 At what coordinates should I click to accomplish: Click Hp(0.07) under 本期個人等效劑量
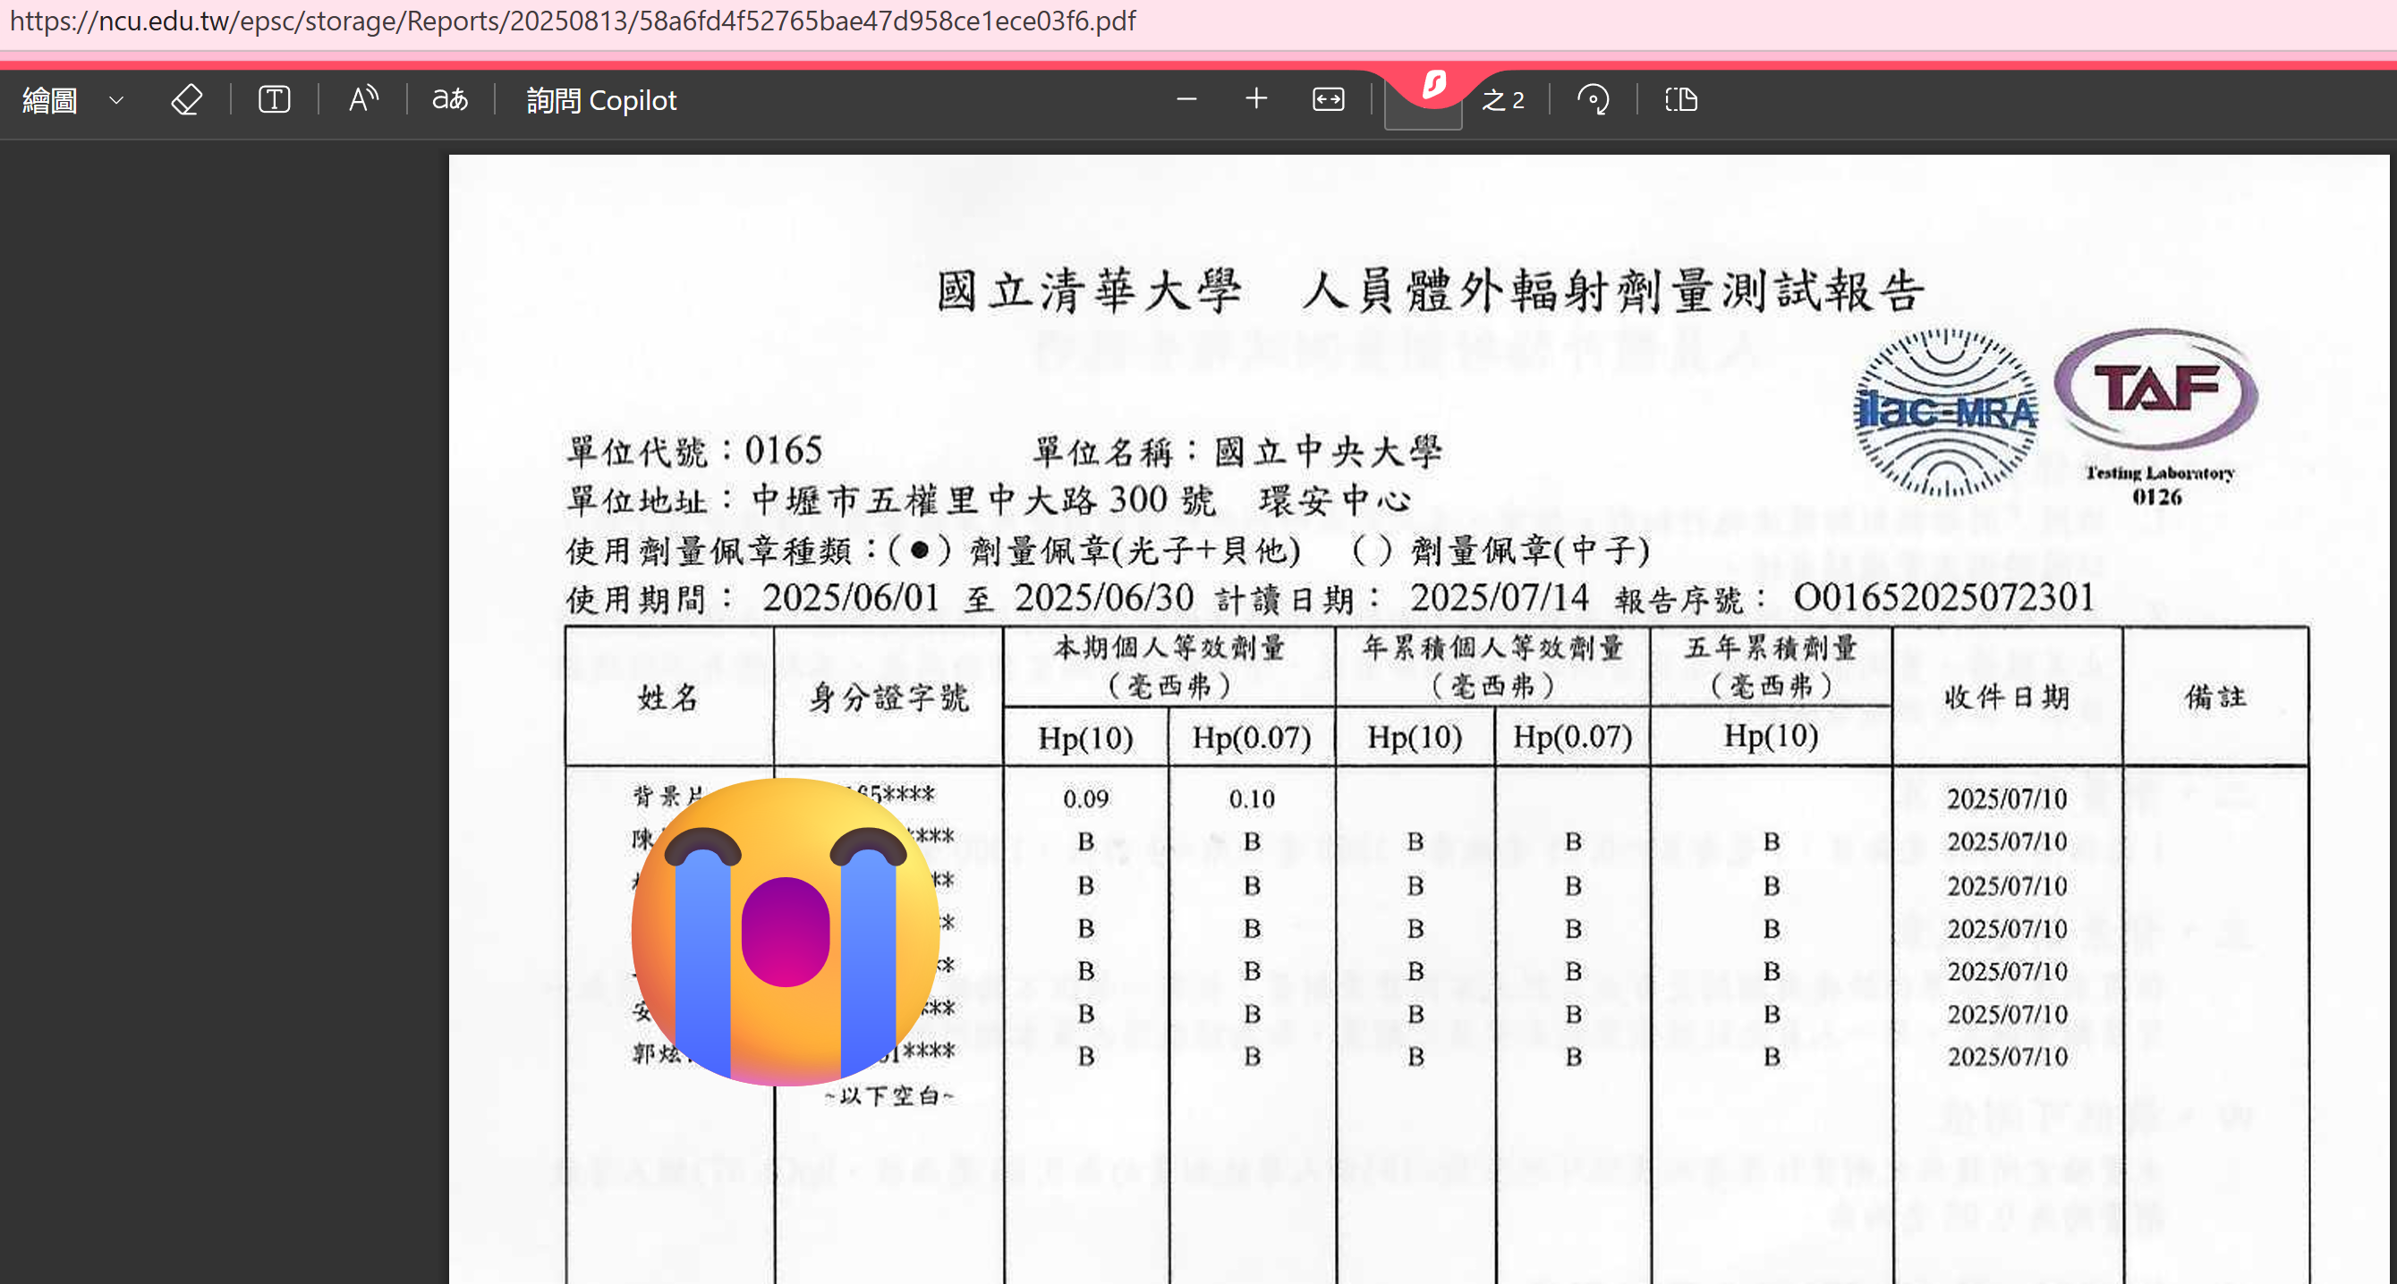point(1252,739)
